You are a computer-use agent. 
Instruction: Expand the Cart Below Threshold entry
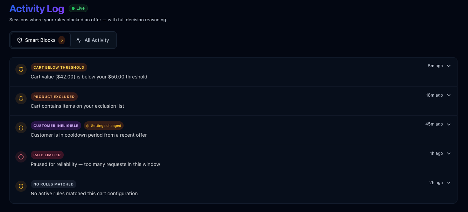449,66
